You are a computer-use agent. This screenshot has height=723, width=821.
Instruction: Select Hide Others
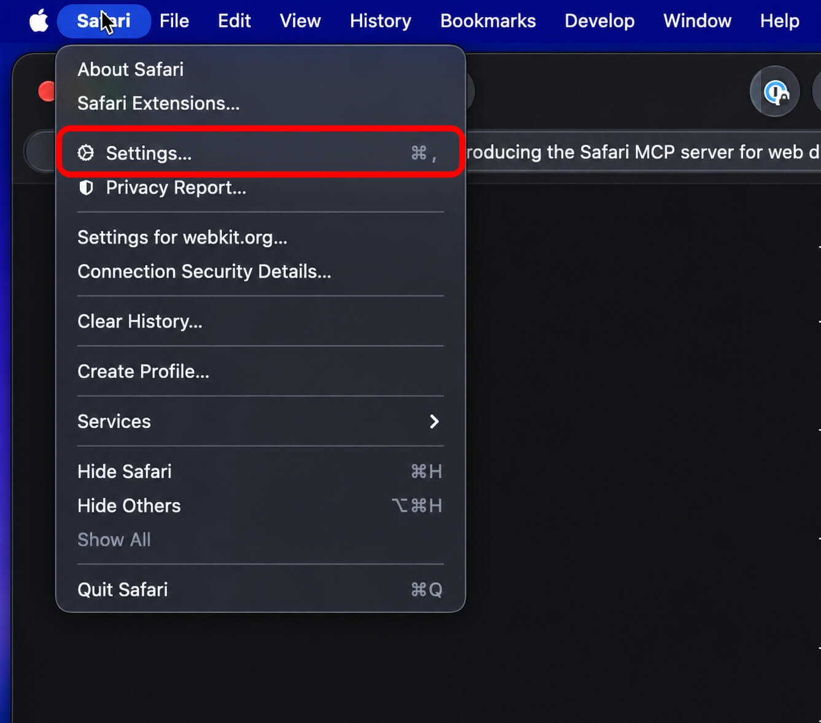[260, 506]
